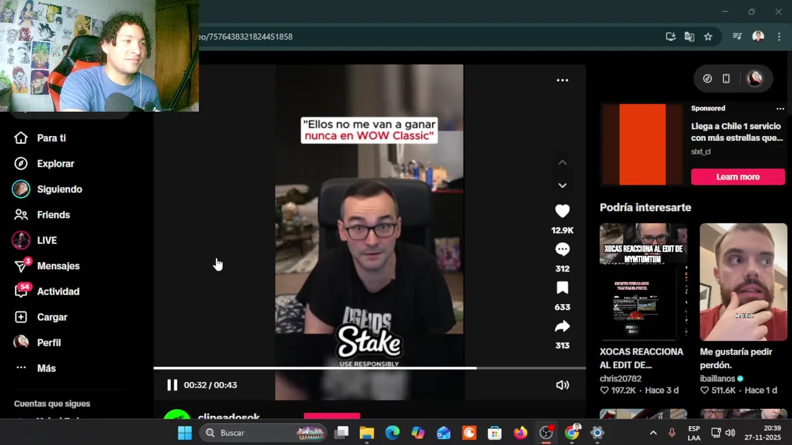The width and height of the screenshot is (792, 445).
Task: Translate this page with address bar icon
Action: [x=689, y=36]
